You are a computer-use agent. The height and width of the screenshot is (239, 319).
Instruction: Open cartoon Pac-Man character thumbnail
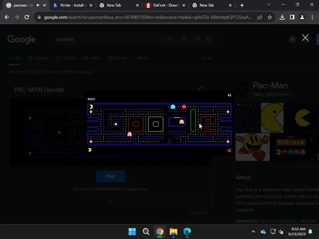coord(253,147)
